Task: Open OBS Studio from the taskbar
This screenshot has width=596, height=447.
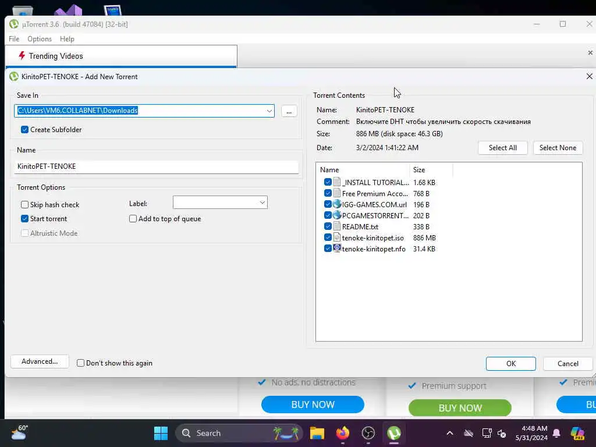Action: point(368,433)
